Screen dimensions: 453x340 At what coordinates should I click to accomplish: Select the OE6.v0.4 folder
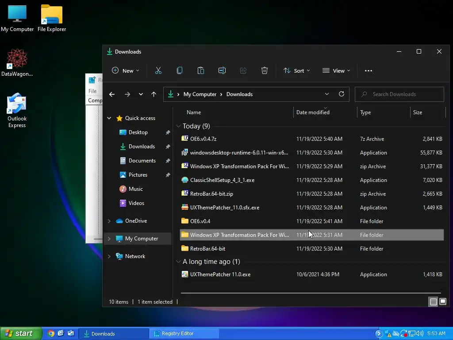point(312,221)
